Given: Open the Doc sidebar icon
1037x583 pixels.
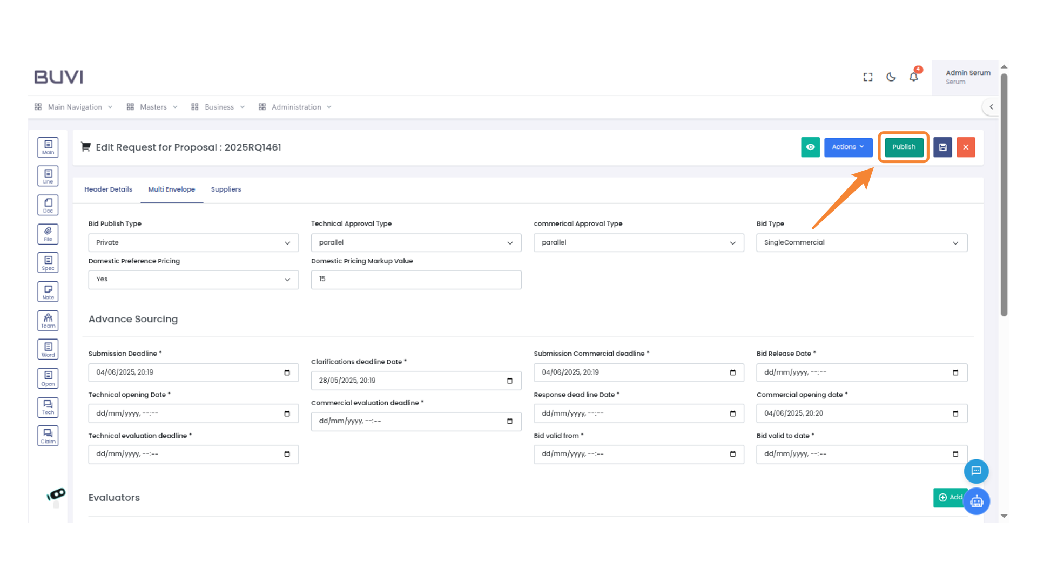Looking at the screenshot, I should point(48,205).
